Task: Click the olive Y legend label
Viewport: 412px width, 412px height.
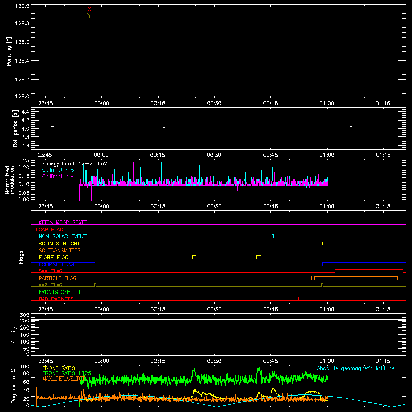Action: coord(89,16)
